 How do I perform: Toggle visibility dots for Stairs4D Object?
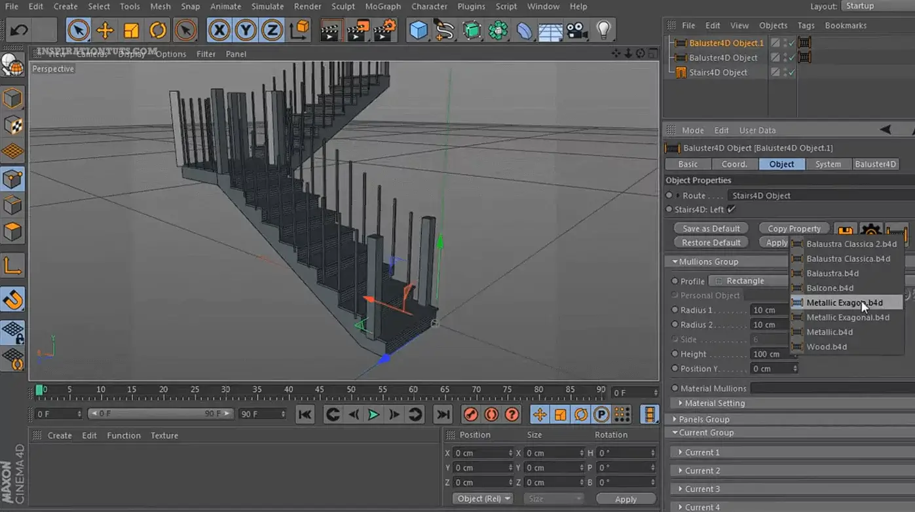click(x=785, y=72)
